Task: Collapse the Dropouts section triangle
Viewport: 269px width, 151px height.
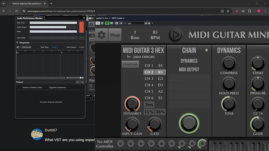Action: coord(17,42)
